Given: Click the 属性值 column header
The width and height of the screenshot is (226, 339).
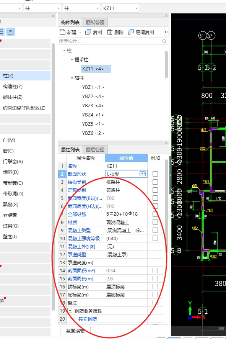Looking at the screenshot, I should 126,158.
